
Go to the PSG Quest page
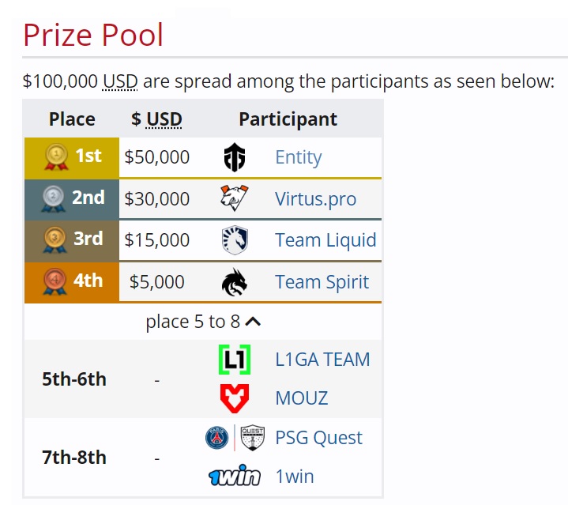point(318,438)
